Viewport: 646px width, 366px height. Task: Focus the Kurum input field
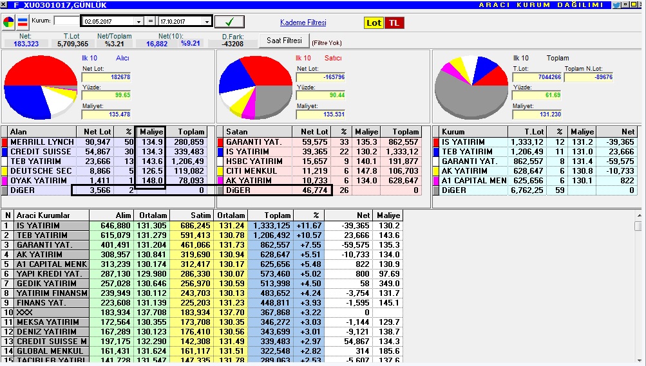tap(67, 21)
